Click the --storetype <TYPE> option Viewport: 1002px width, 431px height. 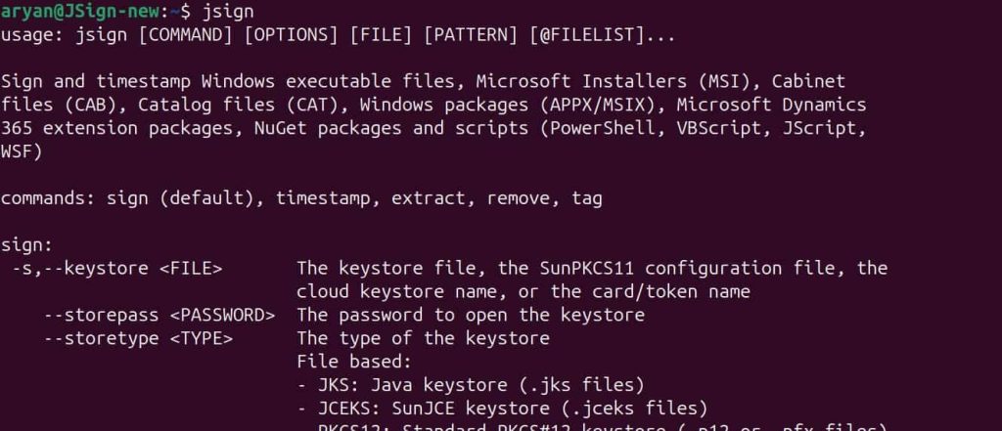[x=139, y=338]
